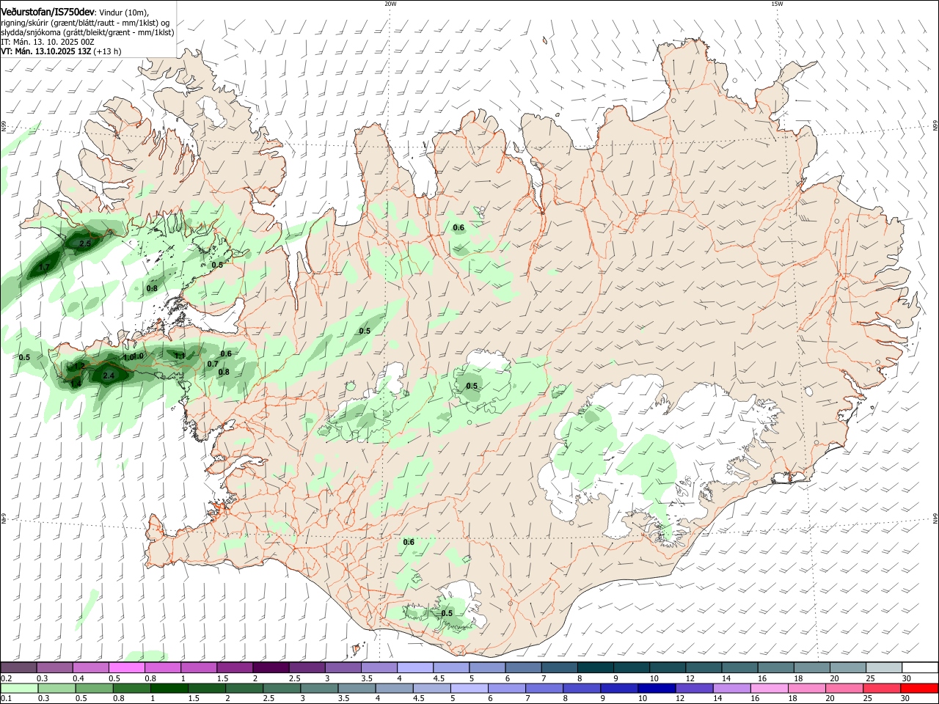Click the 0.7 precipitation value on the map
This screenshot has width=939, height=704.
coord(213,364)
